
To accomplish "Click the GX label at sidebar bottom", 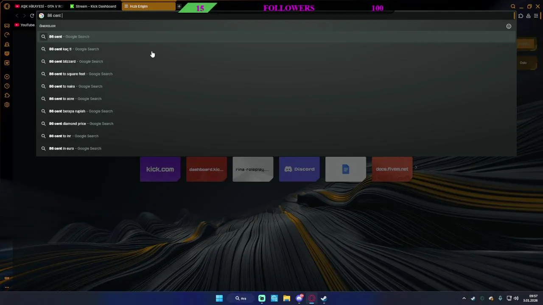I will [x=7, y=278].
